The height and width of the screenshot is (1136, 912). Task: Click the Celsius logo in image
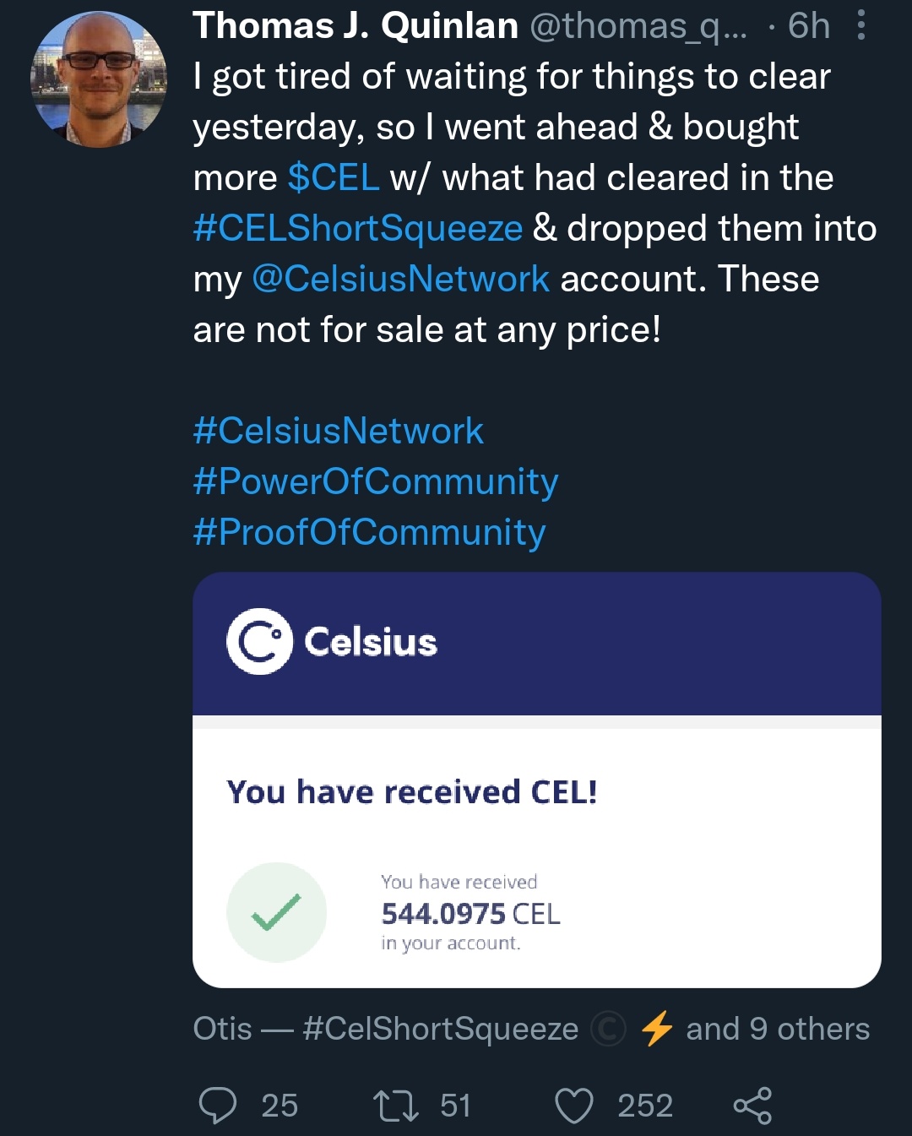coord(259,642)
